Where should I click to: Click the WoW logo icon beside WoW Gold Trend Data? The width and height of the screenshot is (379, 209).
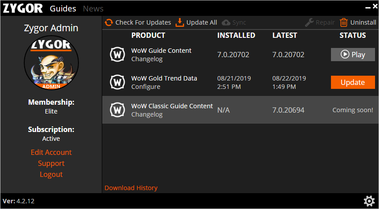(118, 82)
